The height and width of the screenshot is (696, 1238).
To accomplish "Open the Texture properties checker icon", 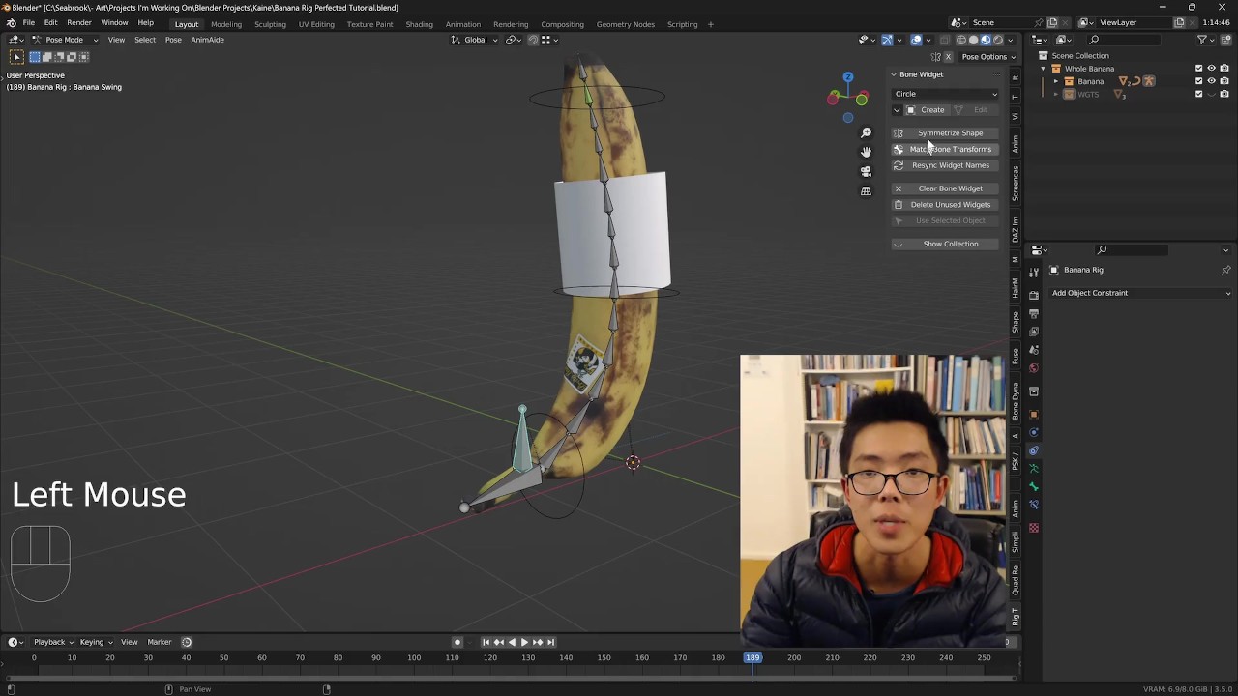I will [x=1034, y=528].
